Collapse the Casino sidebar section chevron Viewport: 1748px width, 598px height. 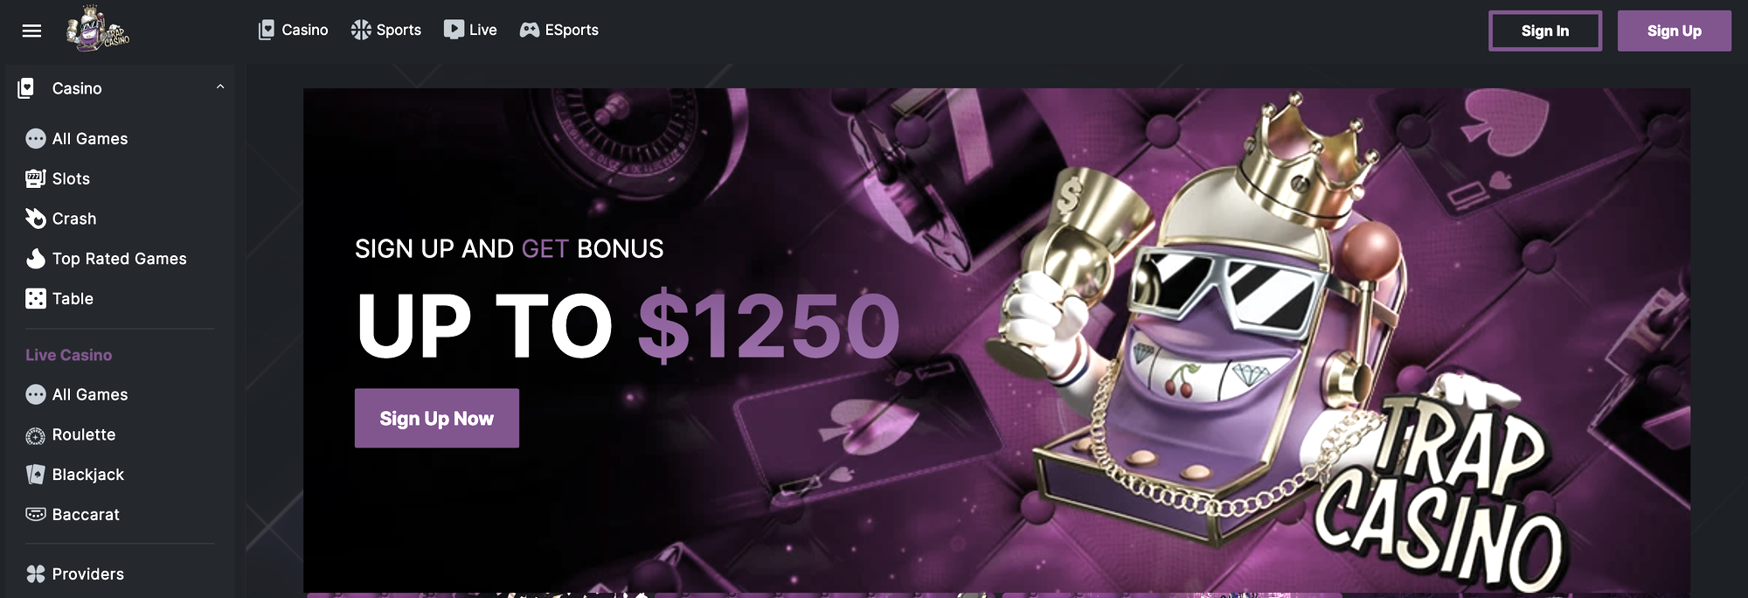(220, 87)
